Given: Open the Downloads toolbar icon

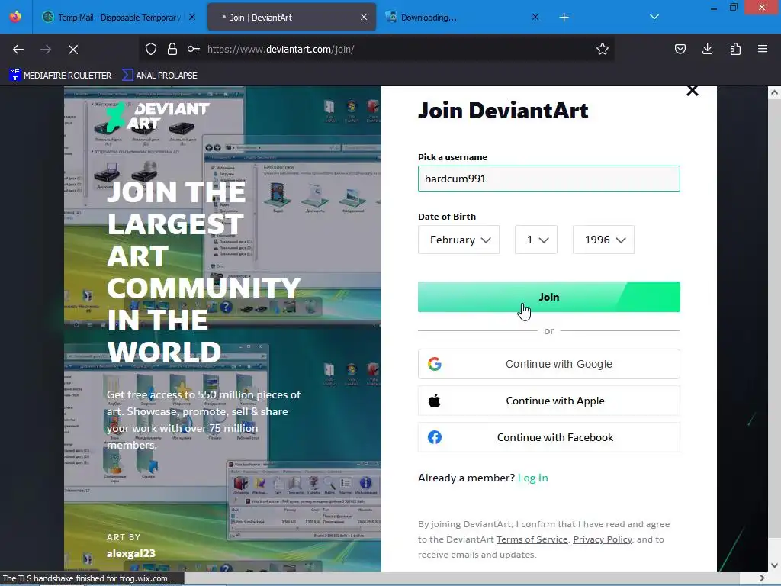Looking at the screenshot, I should [707, 49].
